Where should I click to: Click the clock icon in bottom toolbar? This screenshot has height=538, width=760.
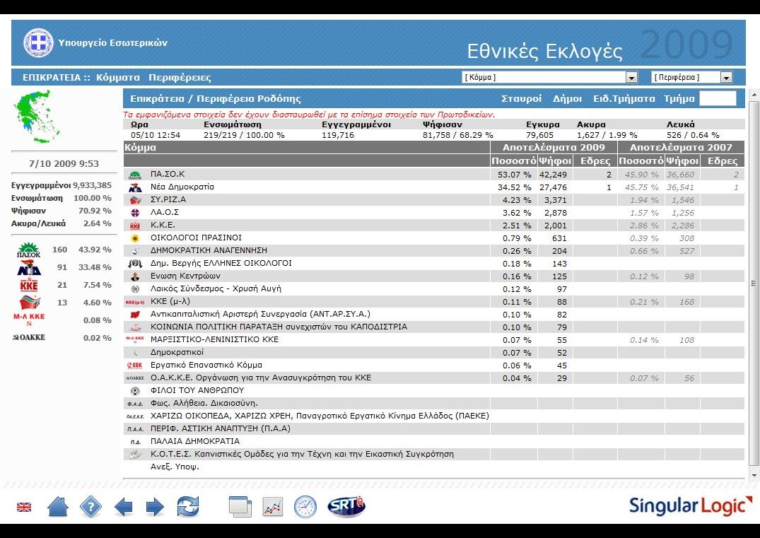click(305, 507)
